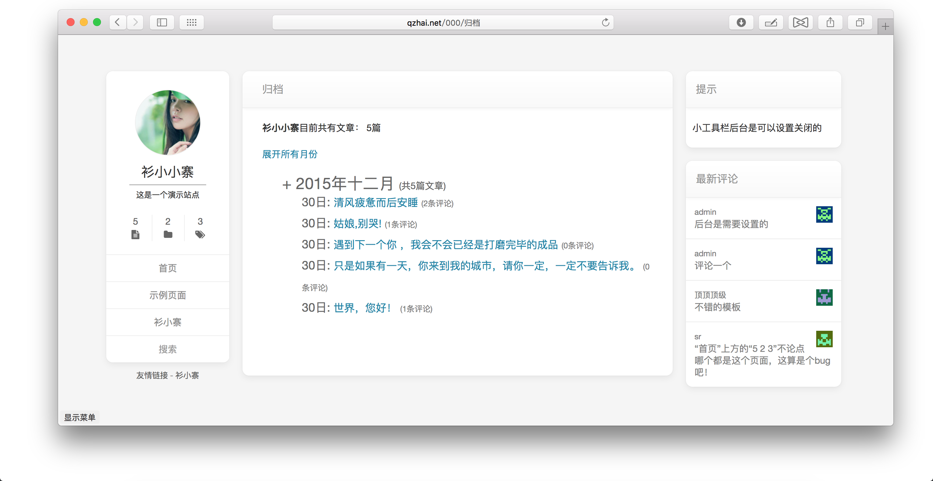Click the URL address field
933x481 pixels.
coord(443,22)
